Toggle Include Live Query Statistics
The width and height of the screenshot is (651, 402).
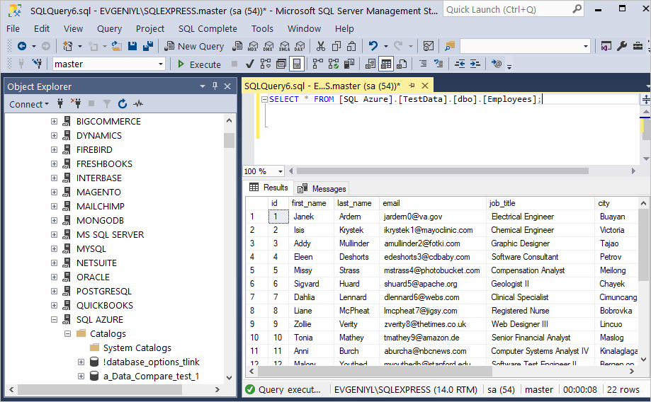[x=334, y=64]
